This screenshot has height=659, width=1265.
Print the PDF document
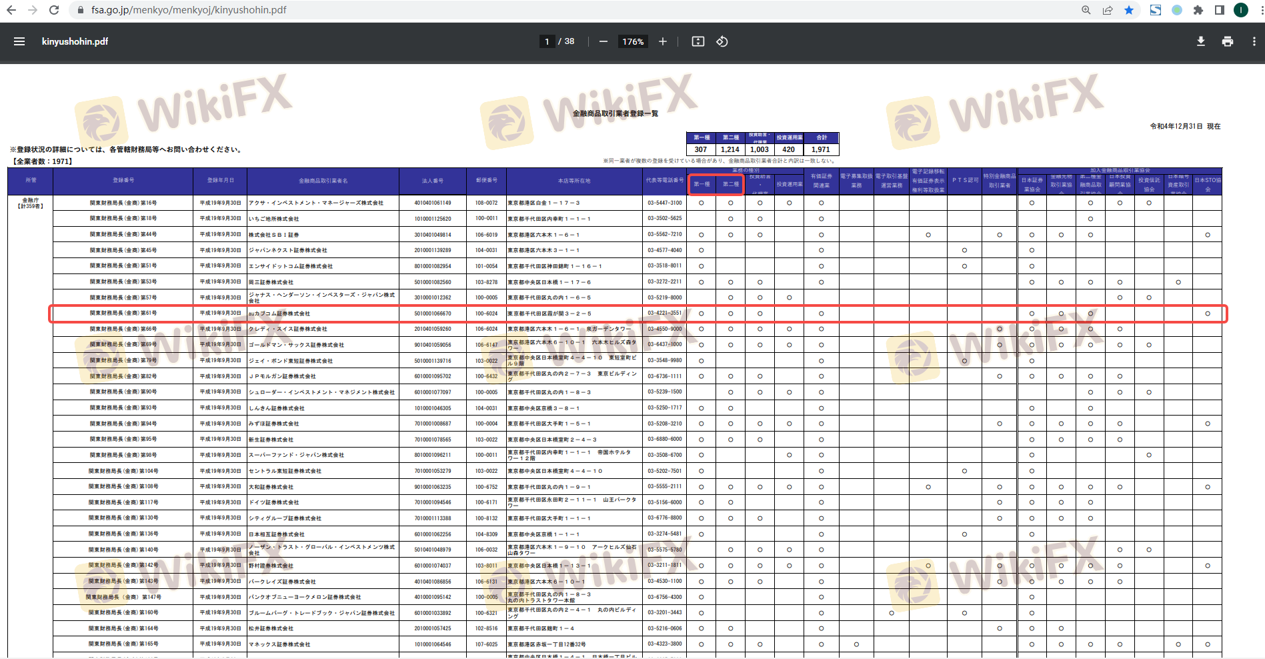point(1227,41)
